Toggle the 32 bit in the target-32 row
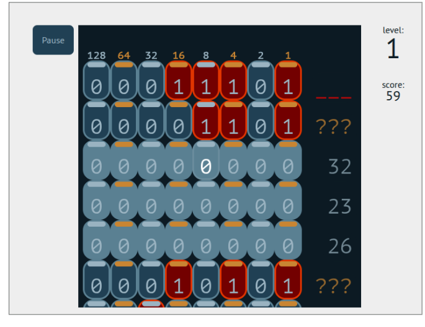The width and height of the screenshot is (425, 327). [151, 167]
